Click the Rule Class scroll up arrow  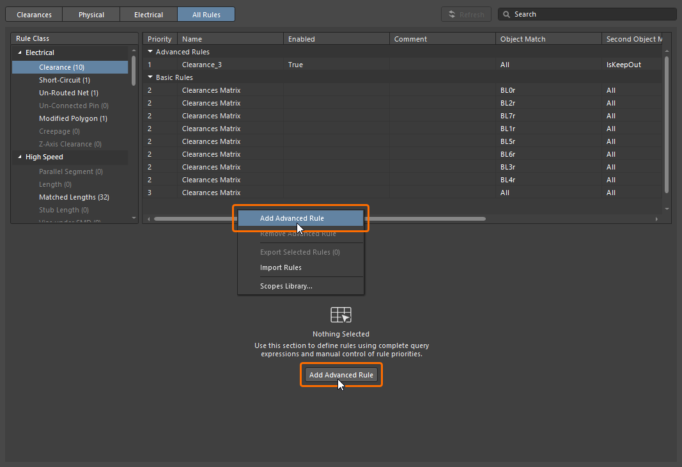click(x=134, y=51)
